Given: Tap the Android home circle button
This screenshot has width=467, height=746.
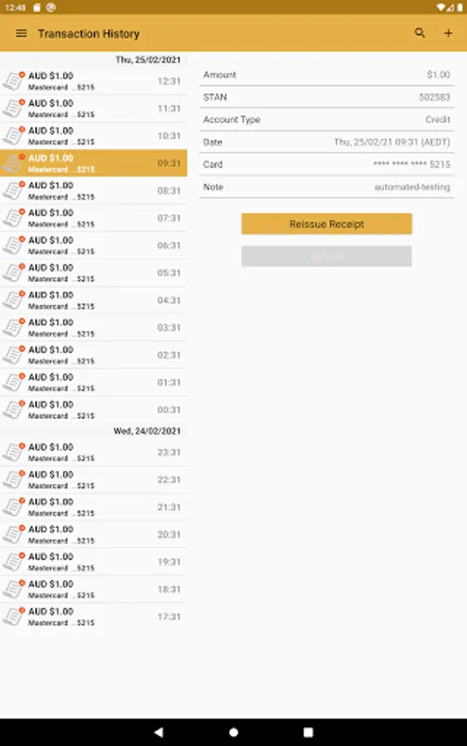Looking at the screenshot, I should coord(233,732).
